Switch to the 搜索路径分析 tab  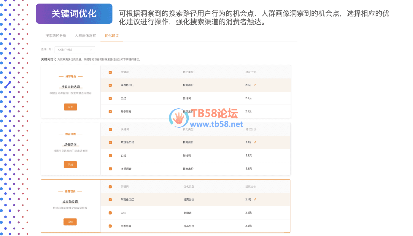coord(56,36)
